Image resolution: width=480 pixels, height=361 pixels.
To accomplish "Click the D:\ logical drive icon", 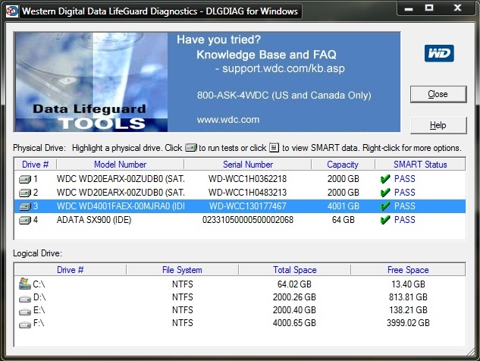I will (x=25, y=299).
